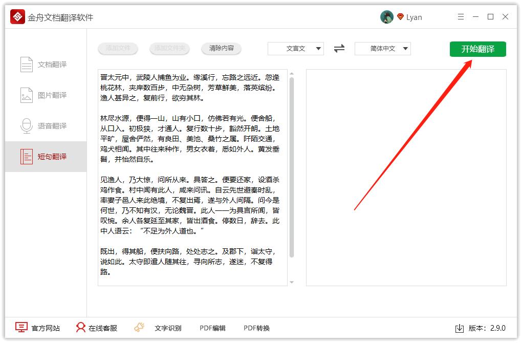Open the app logo icon top-left

pos(17,16)
